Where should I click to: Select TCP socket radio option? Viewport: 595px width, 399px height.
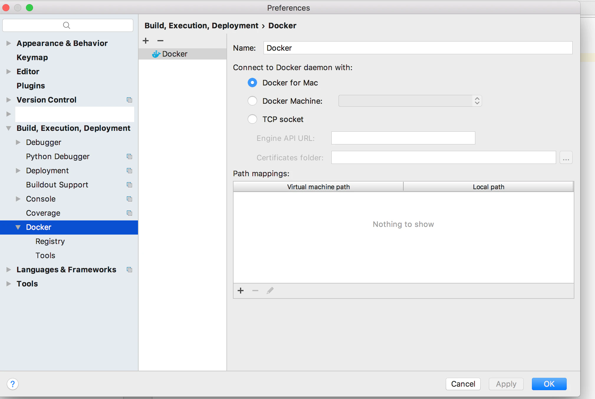pyautogui.click(x=252, y=119)
